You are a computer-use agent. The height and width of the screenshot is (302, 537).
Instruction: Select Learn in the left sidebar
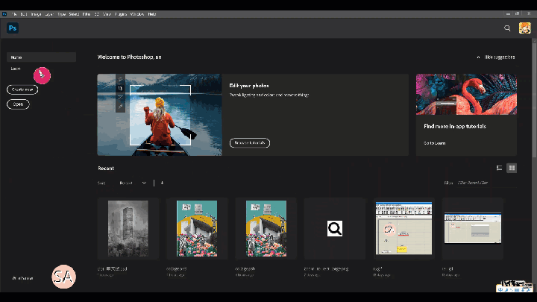point(16,69)
